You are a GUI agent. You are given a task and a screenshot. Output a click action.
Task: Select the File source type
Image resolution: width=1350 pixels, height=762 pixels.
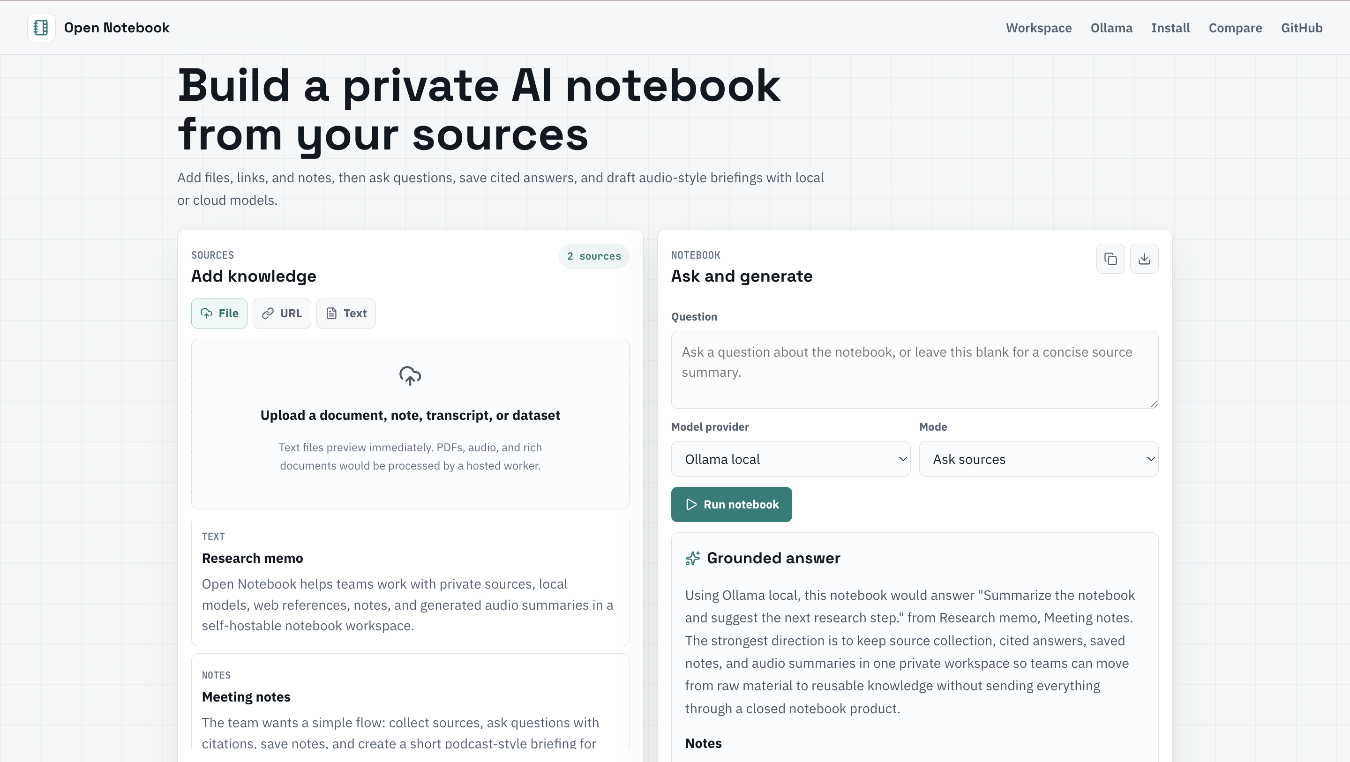tap(219, 313)
